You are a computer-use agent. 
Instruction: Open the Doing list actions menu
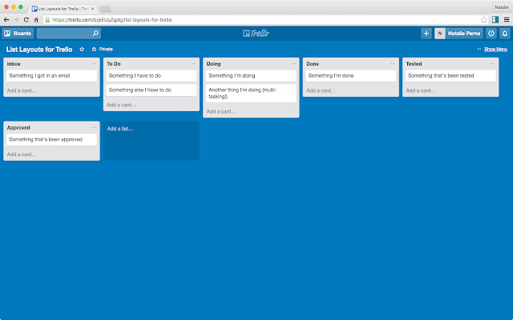coord(293,64)
